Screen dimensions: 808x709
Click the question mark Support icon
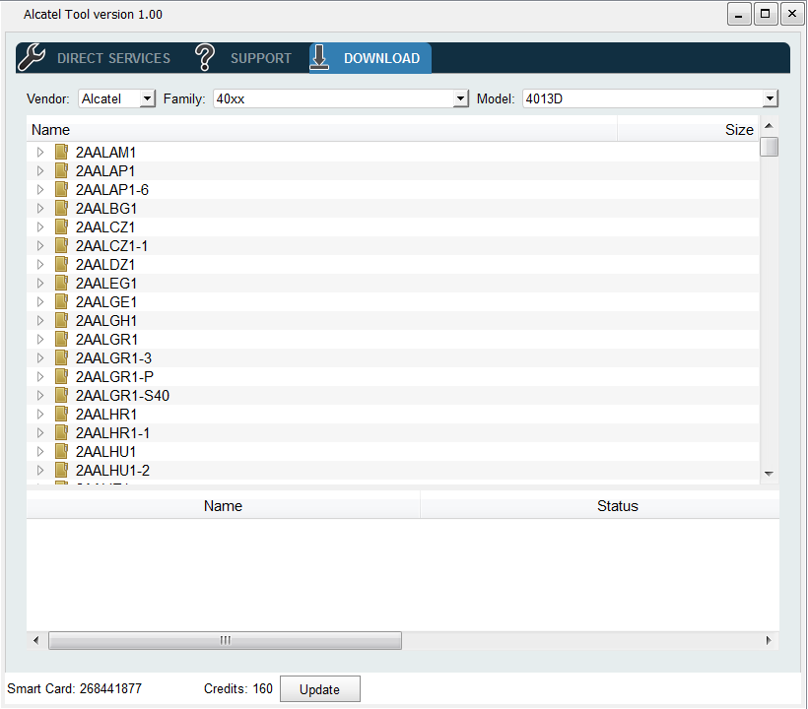coord(205,57)
